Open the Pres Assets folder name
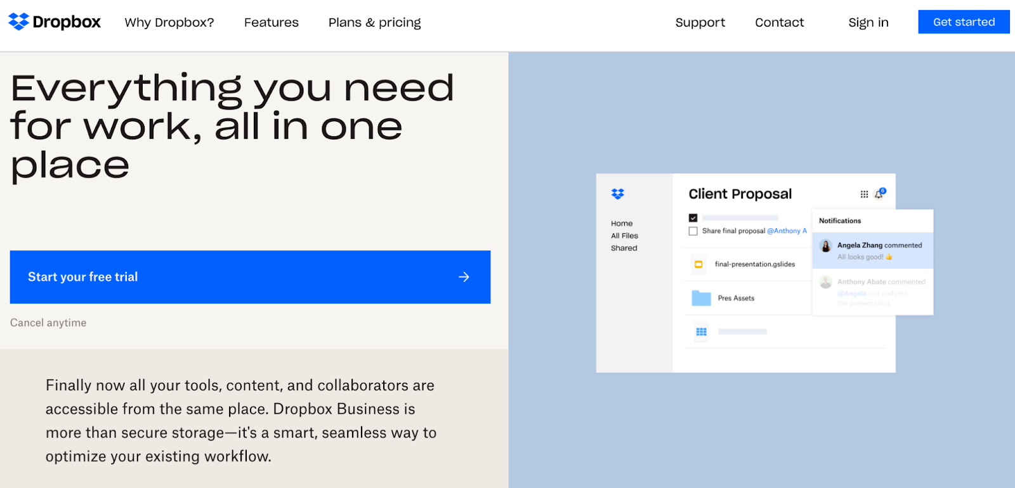The image size is (1015, 488). (736, 299)
